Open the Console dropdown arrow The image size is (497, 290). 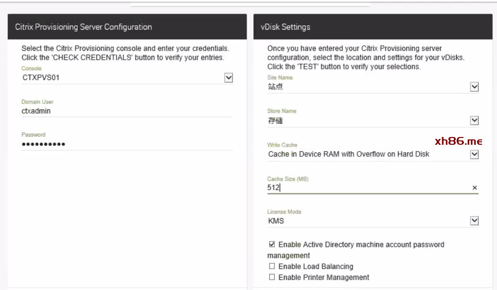229,78
